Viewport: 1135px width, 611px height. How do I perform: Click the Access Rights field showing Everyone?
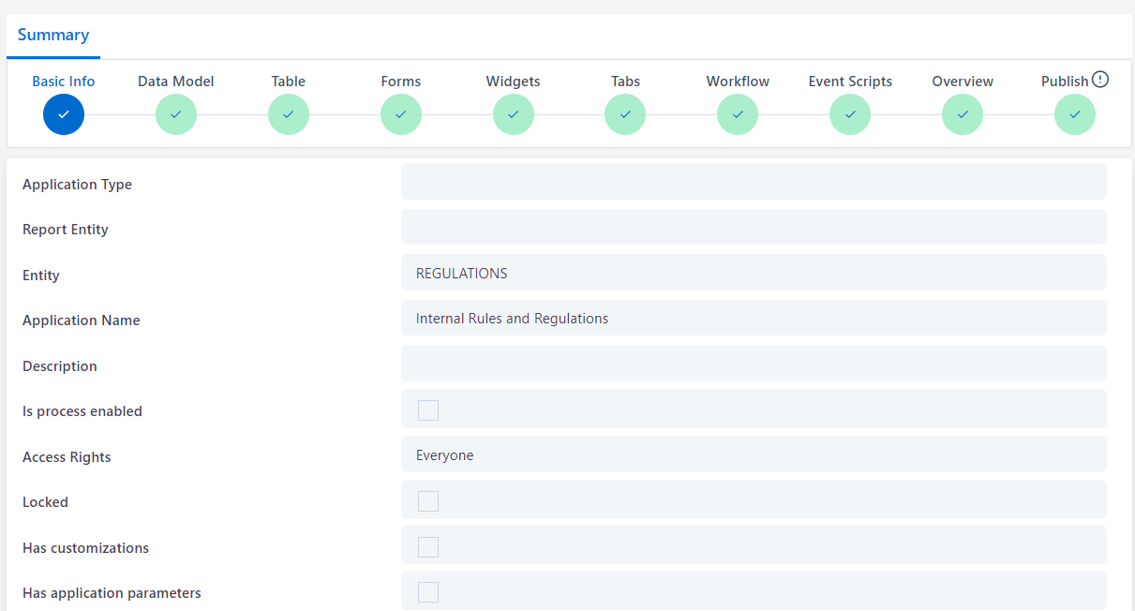click(754, 455)
